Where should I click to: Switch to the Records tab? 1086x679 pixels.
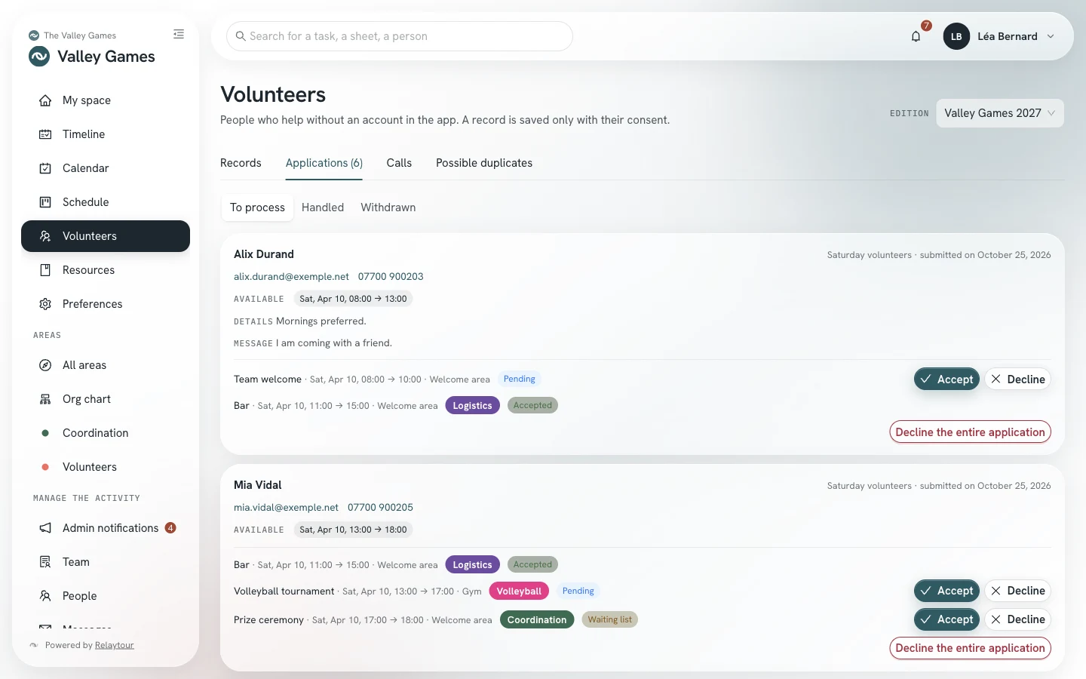point(241,163)
